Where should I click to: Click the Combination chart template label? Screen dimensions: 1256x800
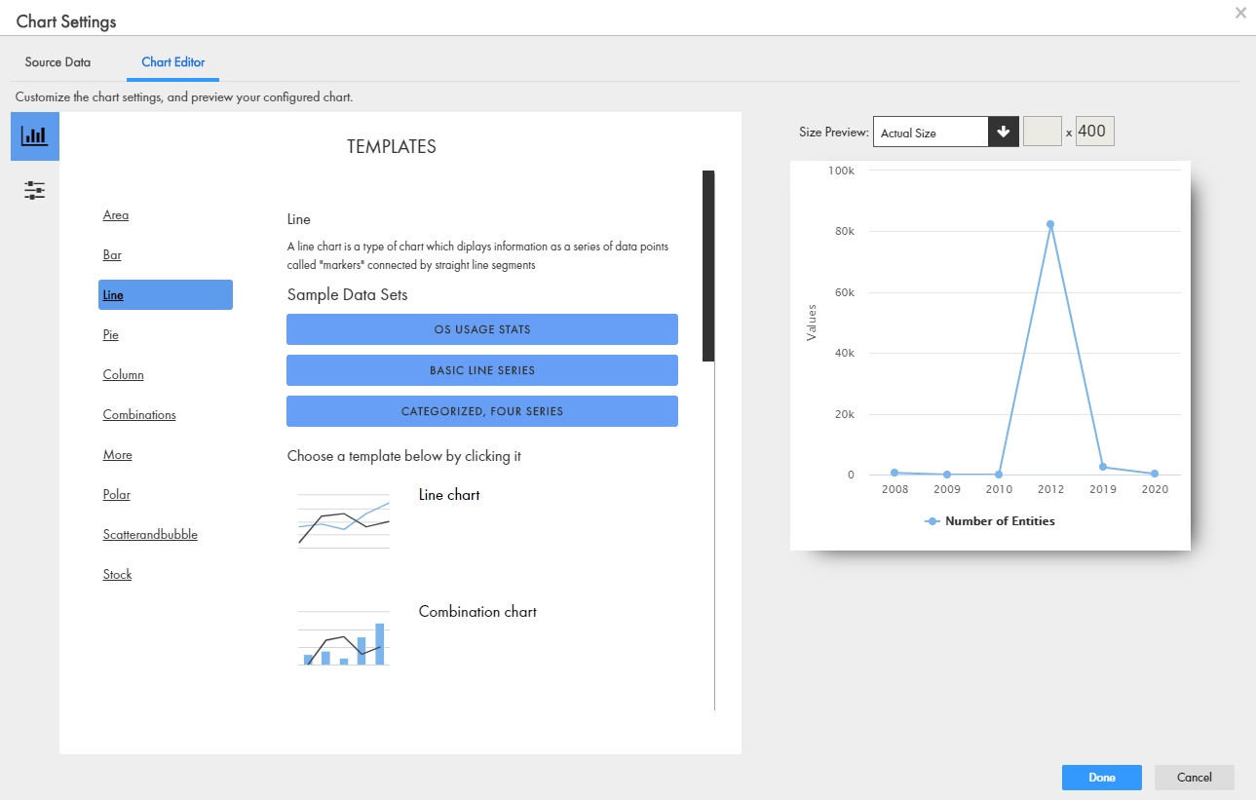click(x=477, y=612)
